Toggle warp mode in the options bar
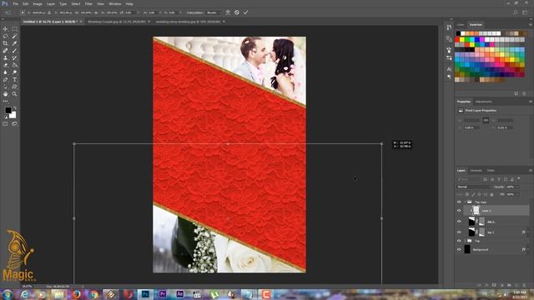This screenshot has height=300, width=534. coord(228,12)
